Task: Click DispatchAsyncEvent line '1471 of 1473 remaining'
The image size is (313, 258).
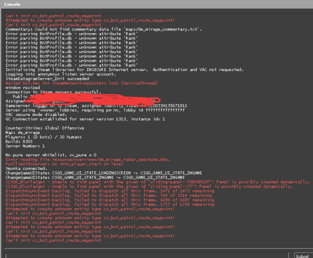Action: tap(110, 191)
